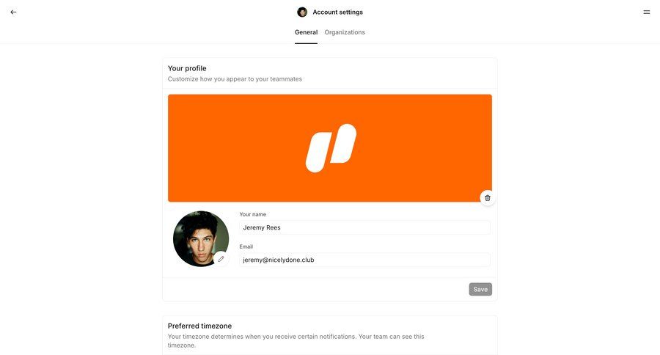Click the Preferred timezone heading
This screenshot has width=660, height=355.
pyautogui.click(x=199, y=326)
